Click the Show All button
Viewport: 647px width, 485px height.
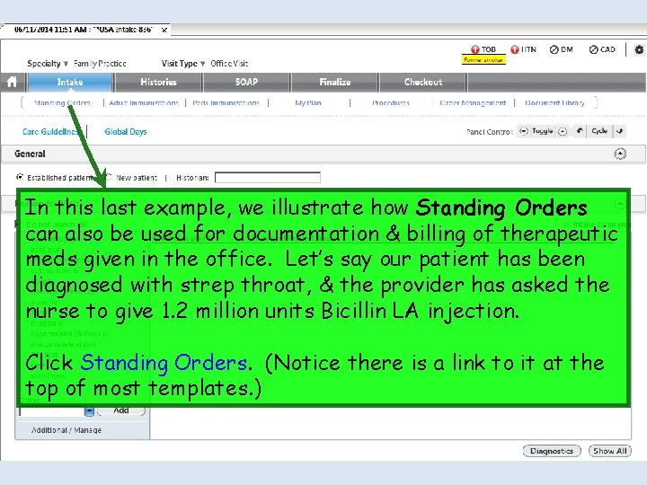click(610, 451)
